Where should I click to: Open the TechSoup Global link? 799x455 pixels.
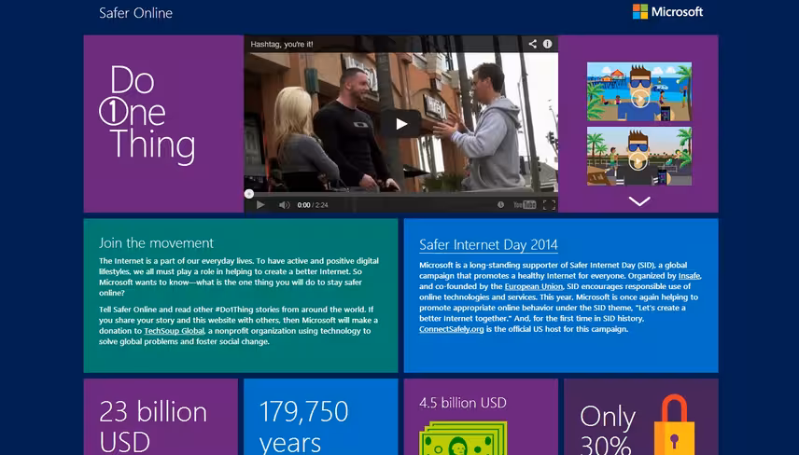(175, 331)
